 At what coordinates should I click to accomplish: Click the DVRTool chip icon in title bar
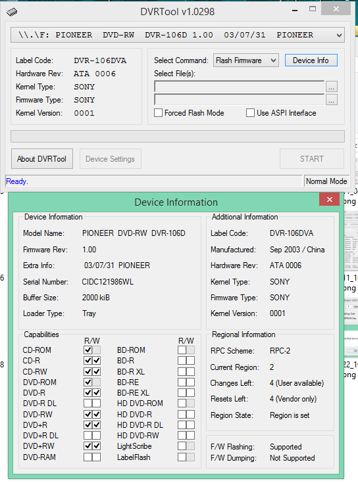pos(12,12)
